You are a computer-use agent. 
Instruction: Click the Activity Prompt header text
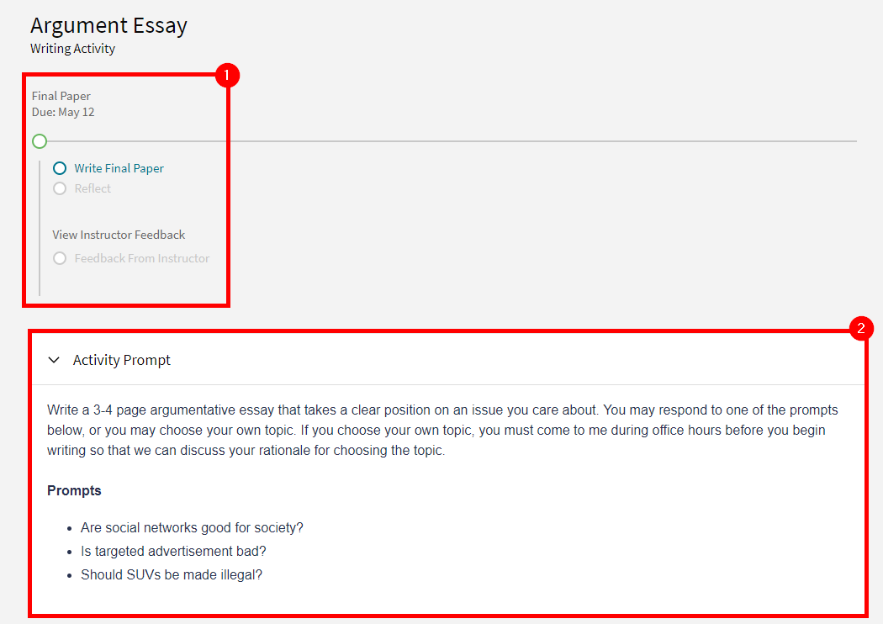pyautogui.click(x=122, y=359)
